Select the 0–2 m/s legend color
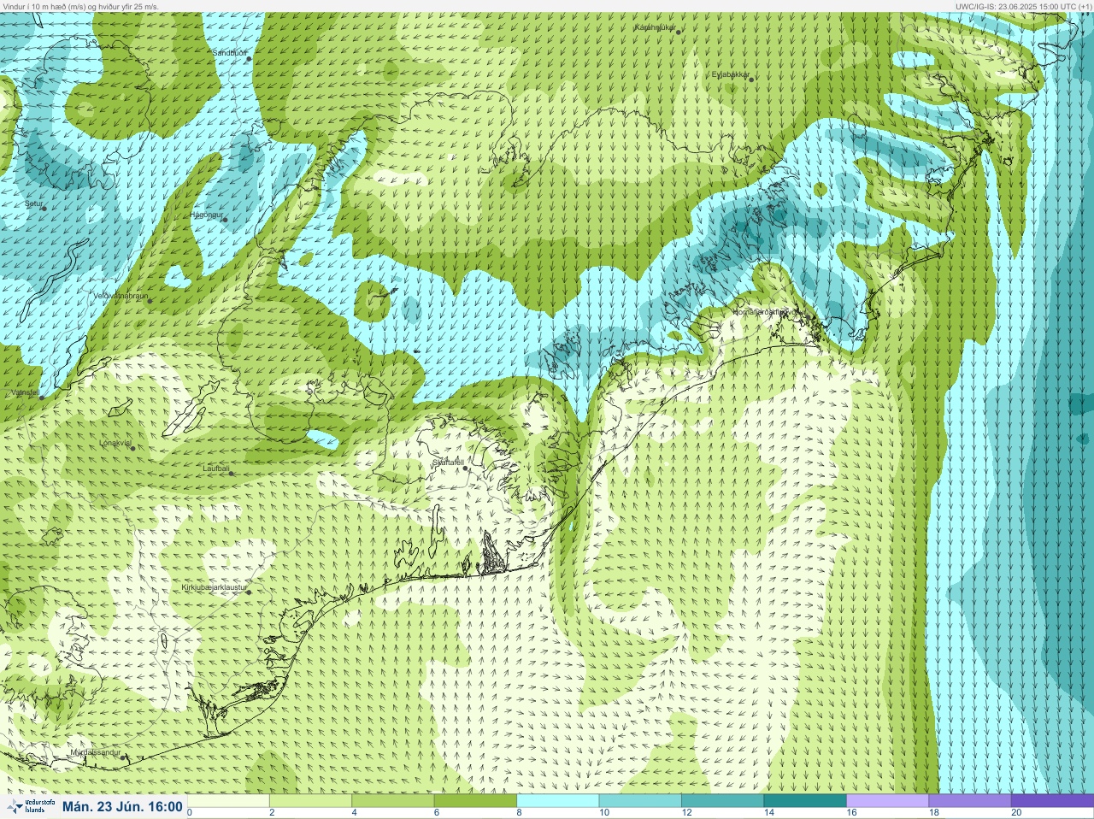The width and height of the screenshot is (1094, 819). (x=229, y=800)
